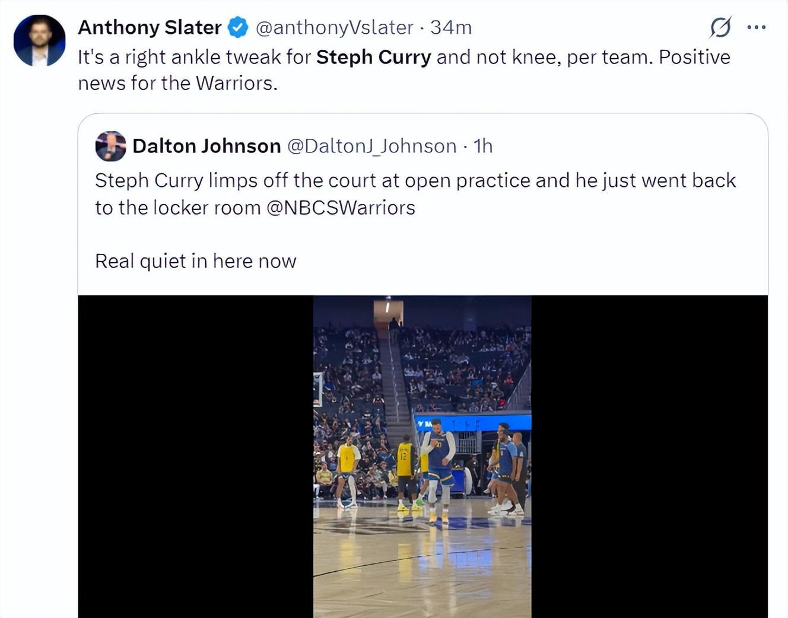788x618 pixels.
Task: Click the Grok slash-circle icon
Action: coord(720,27)
